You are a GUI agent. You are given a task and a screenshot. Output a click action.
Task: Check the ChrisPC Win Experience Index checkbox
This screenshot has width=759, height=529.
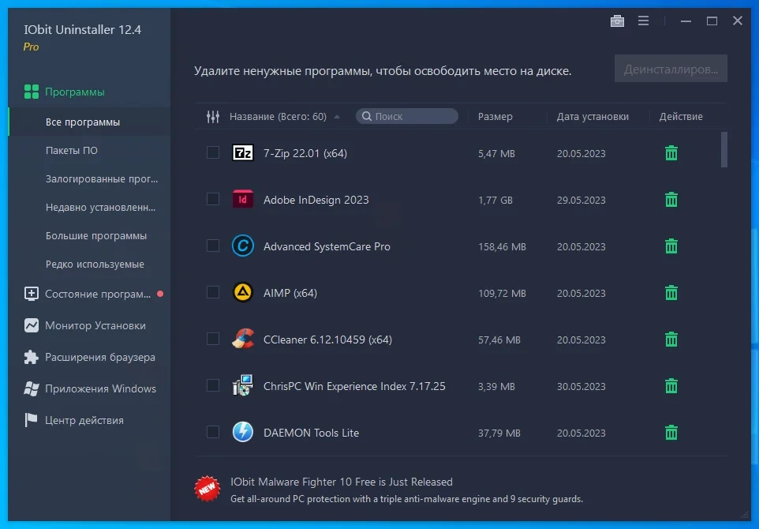pyautogui.click(x=213, y=385)
